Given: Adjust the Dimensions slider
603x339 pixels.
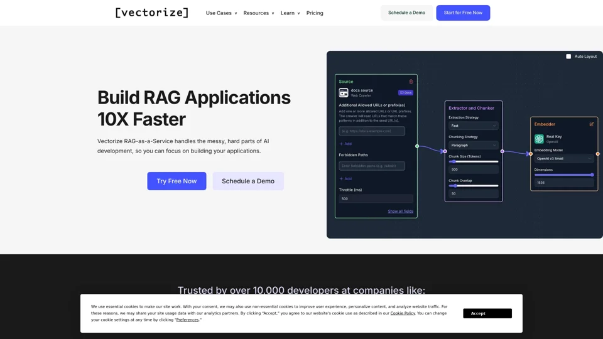Looking at the screenshot, I should point(564,175).
